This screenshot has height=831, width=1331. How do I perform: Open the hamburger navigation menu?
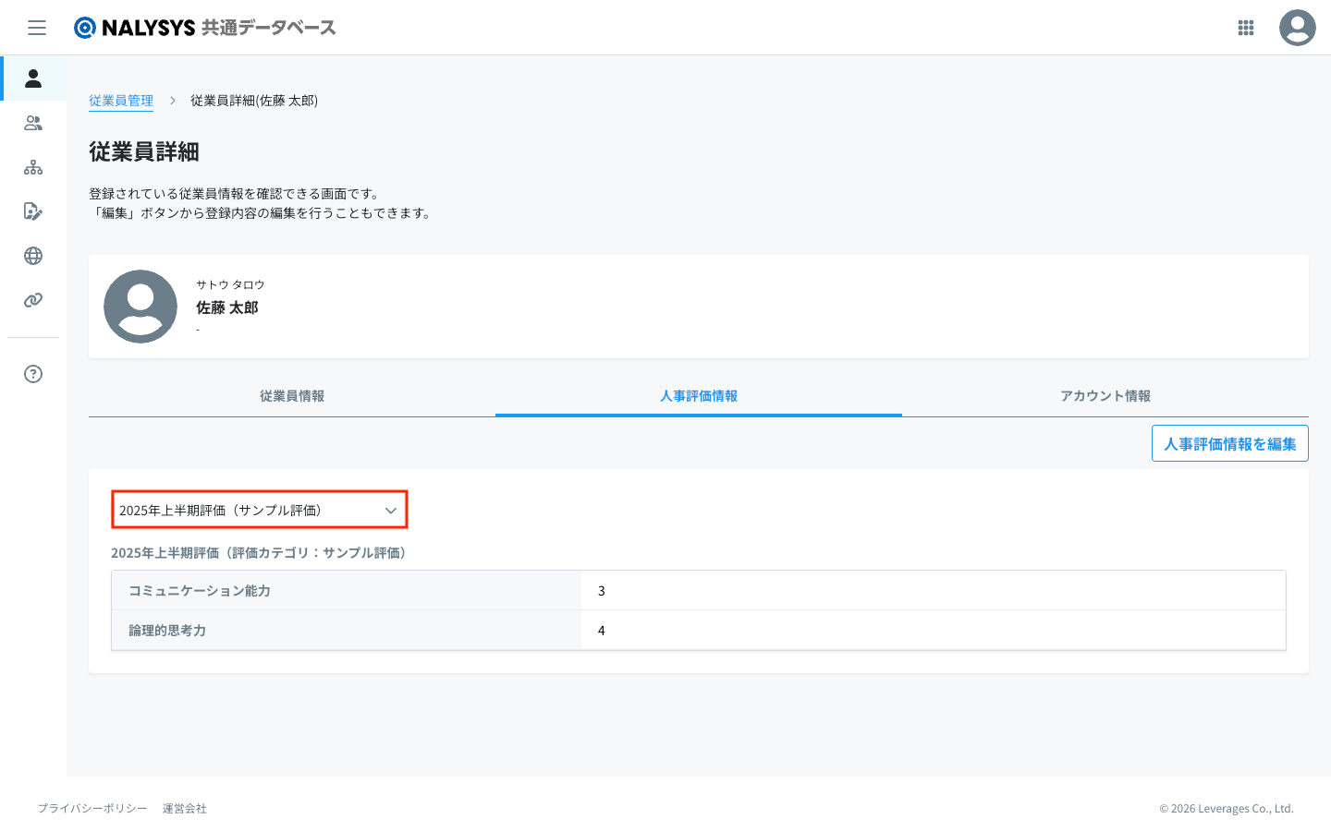(37, 28)
